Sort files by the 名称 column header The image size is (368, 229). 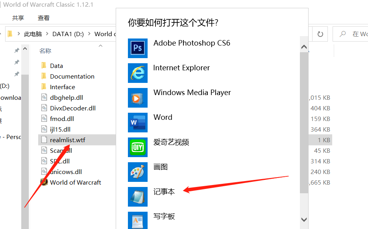point(45,51)
